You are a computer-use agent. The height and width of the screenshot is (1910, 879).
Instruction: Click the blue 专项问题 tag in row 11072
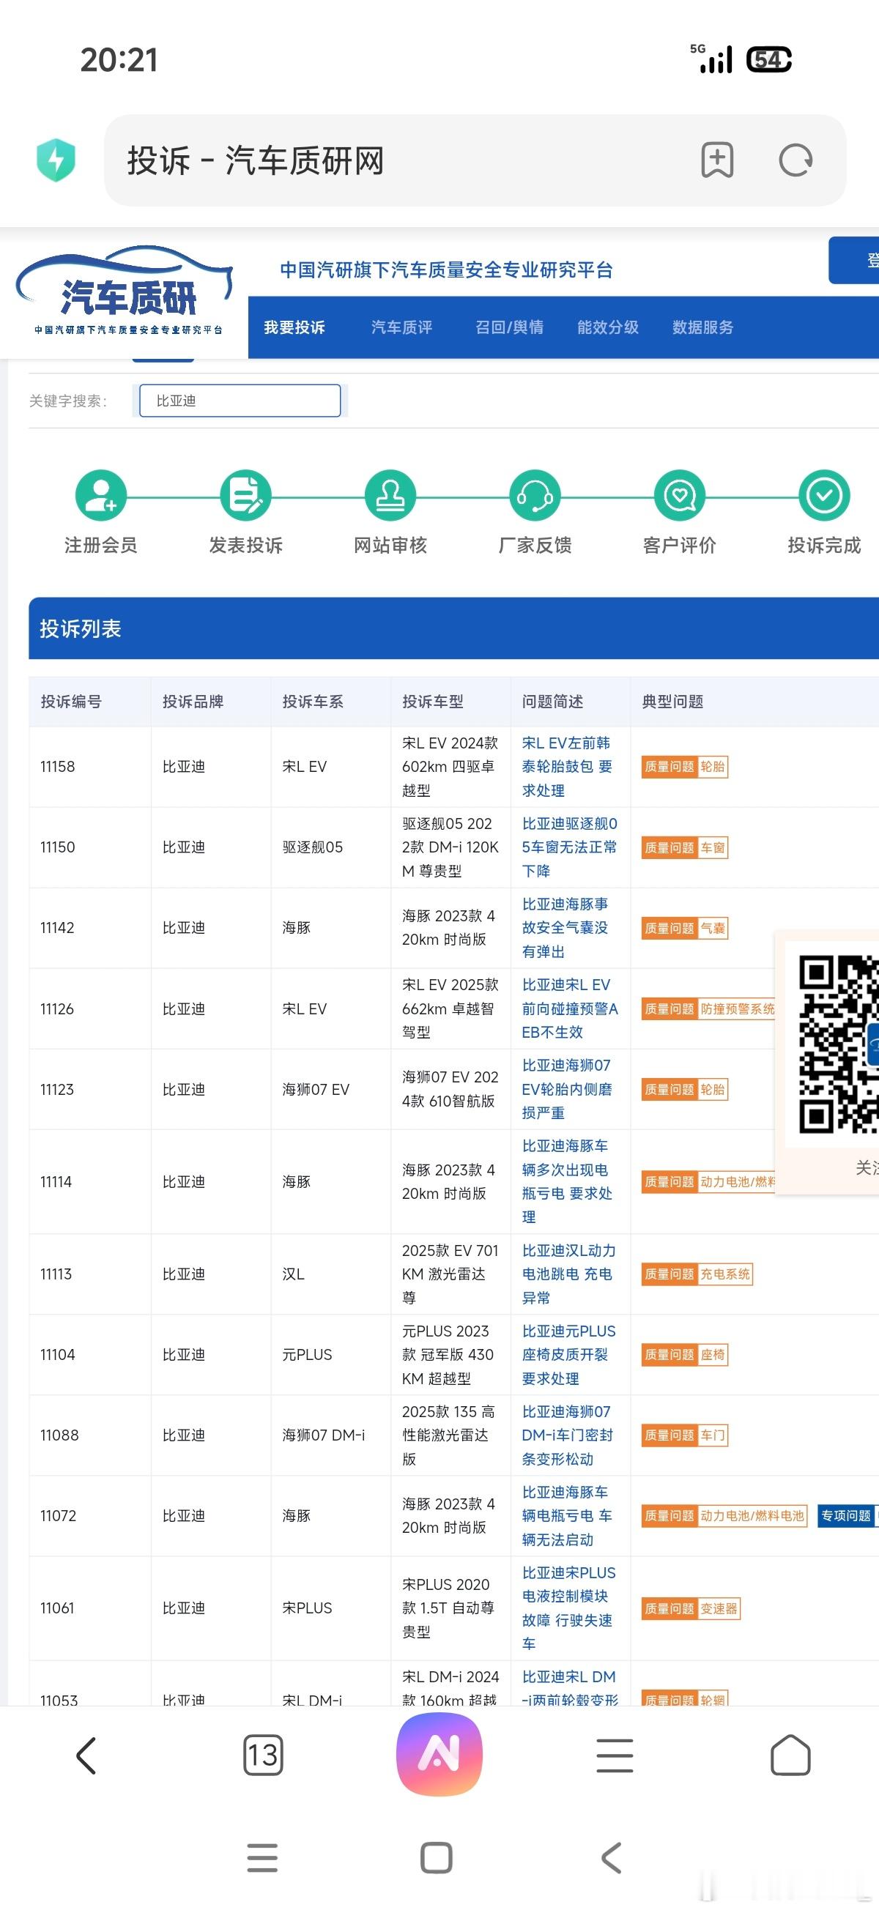[x=846, y=1515]
